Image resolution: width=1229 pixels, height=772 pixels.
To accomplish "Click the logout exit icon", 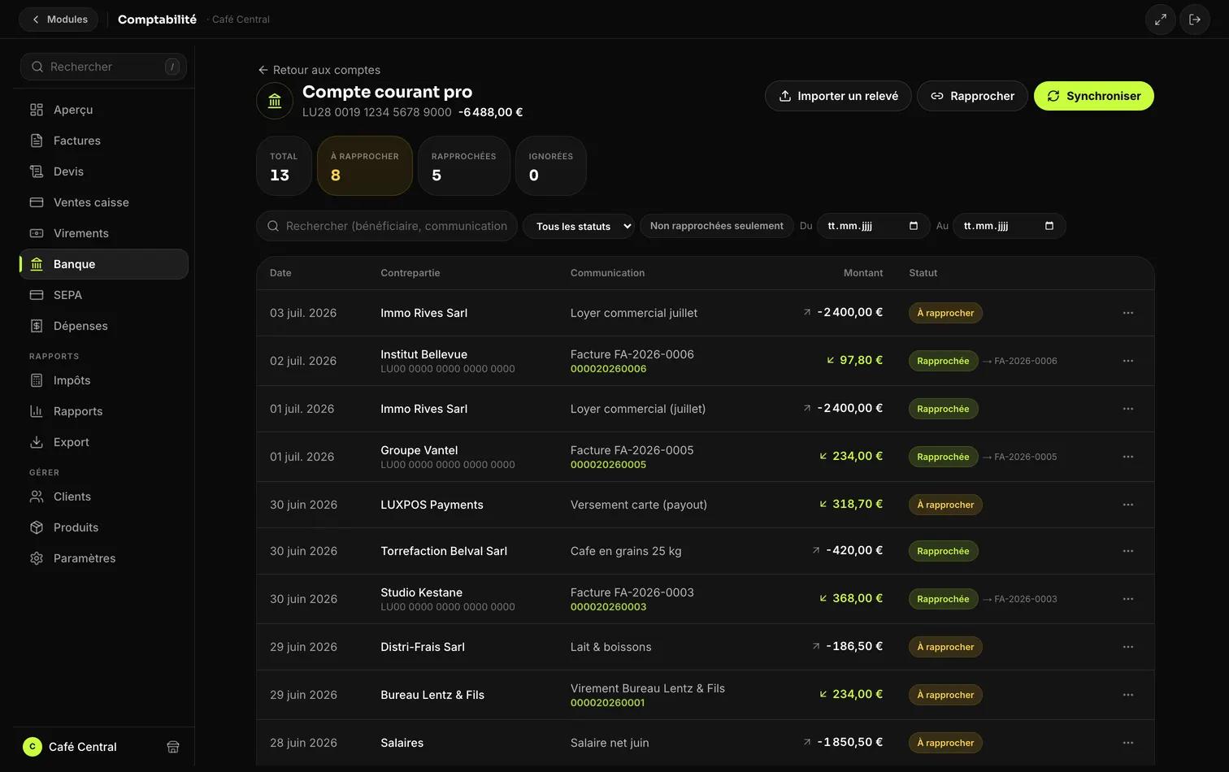I will tap(1195, 20).
